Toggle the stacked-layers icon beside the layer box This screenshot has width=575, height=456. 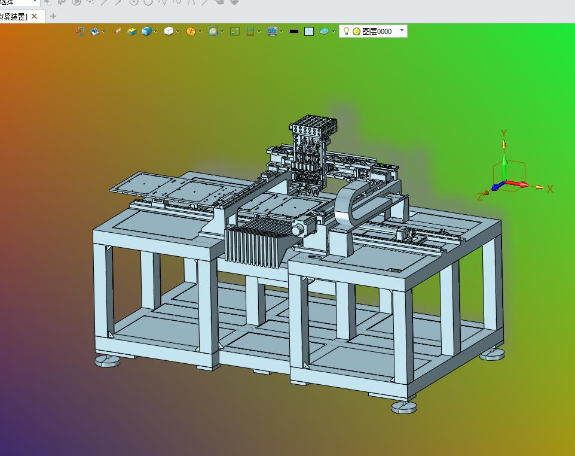(x=324, y=31)
